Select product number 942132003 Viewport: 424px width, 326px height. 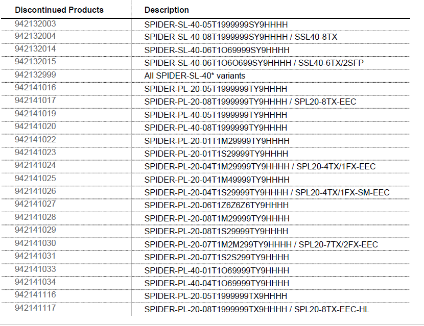pos(35,23)
